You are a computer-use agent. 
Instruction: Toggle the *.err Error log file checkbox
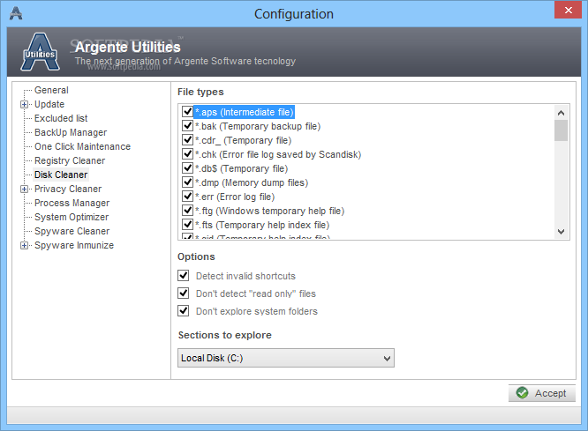coord(187,197)
